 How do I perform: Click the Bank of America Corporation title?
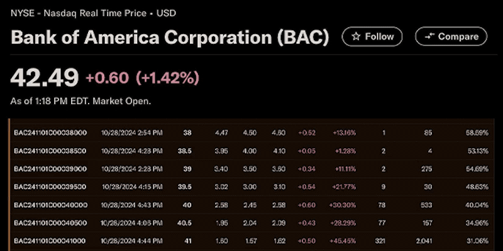(x=170, y=37)
